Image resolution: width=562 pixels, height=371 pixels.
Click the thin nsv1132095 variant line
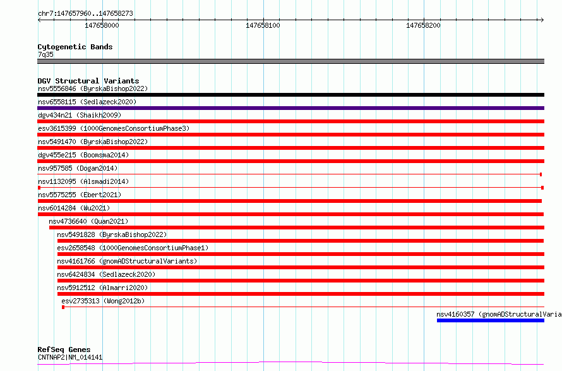(290, 188)
